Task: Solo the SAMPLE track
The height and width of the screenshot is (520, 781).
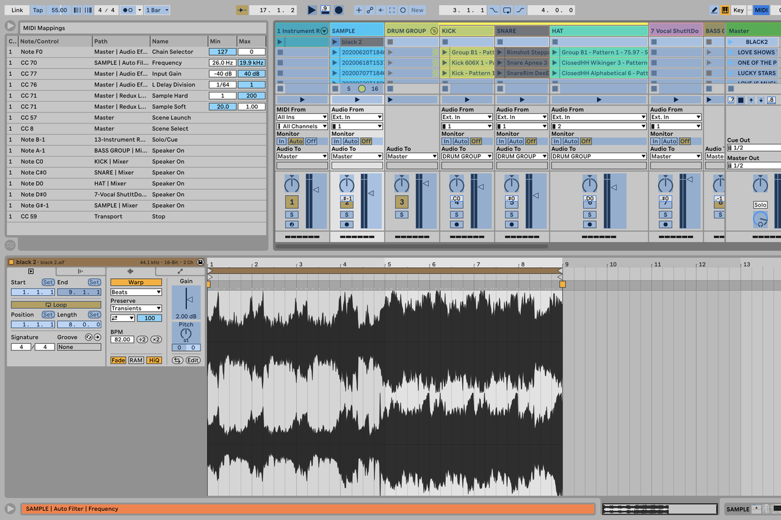Action: pyautogui.click(x=347, y=214)
